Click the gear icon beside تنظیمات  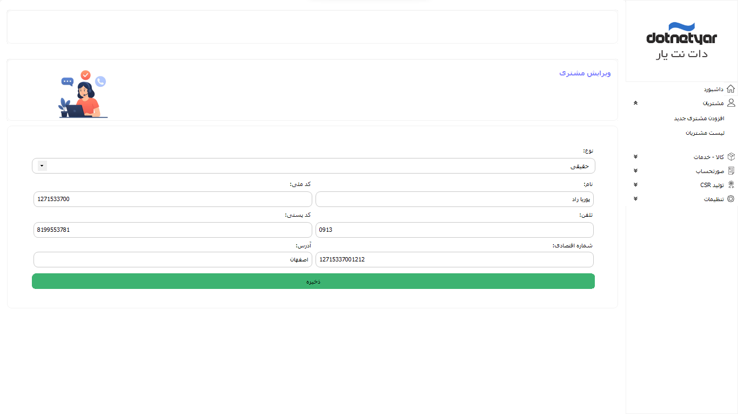[731, 199]
